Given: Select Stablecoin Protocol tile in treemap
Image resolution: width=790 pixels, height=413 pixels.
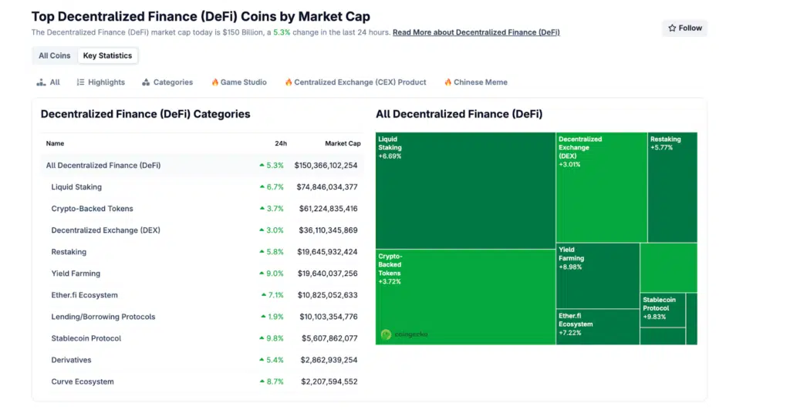Looking at the screenshot, I should [x=662, y=310].
